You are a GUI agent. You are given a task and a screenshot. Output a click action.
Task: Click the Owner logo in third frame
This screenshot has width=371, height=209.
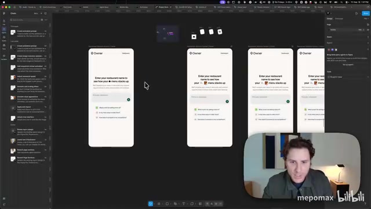256,53
